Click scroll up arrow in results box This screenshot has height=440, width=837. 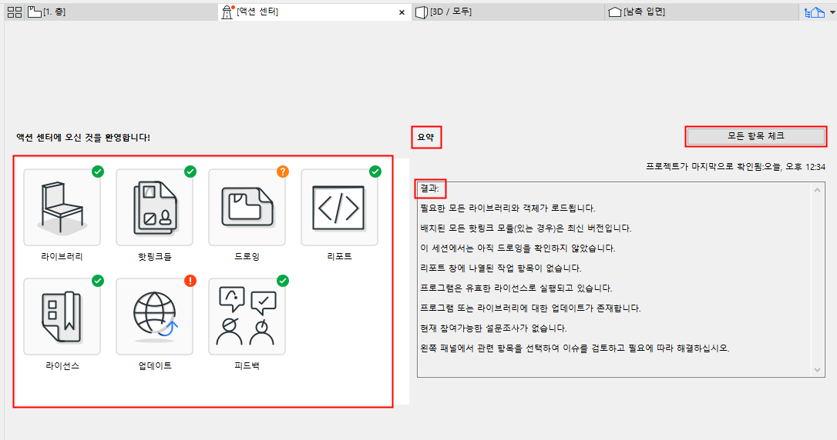[817, 190]
